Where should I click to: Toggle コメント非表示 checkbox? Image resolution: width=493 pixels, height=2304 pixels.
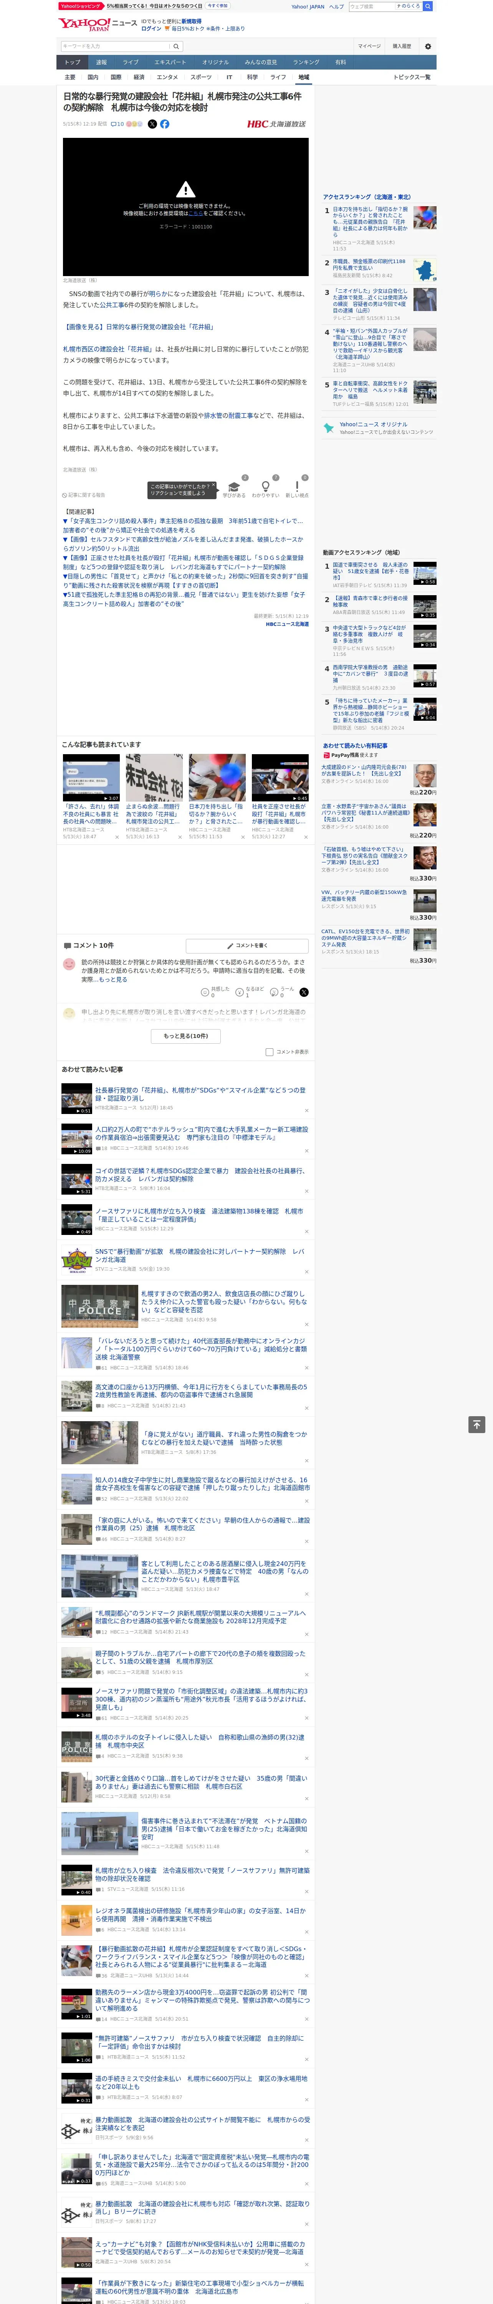[269, 1052]
